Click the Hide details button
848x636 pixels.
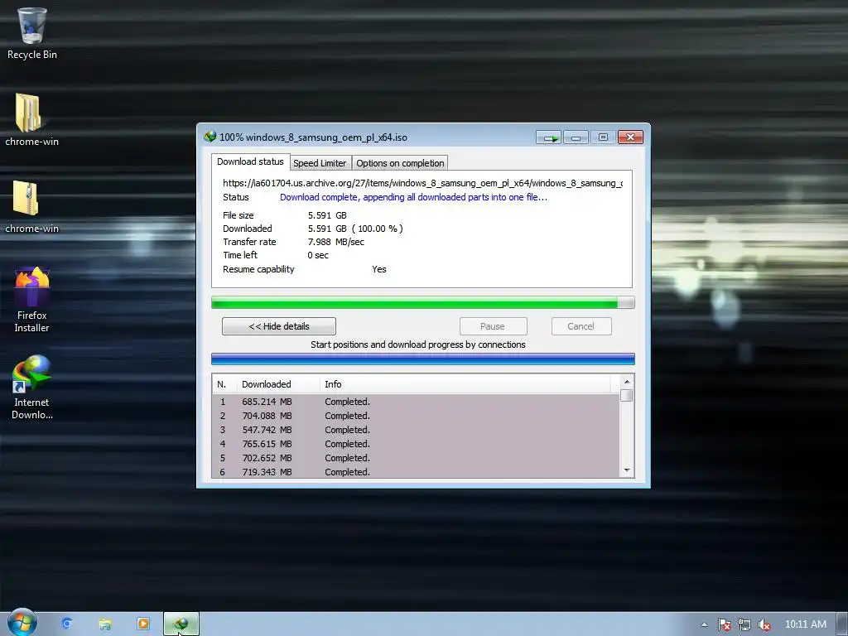[x=279, y=326]
